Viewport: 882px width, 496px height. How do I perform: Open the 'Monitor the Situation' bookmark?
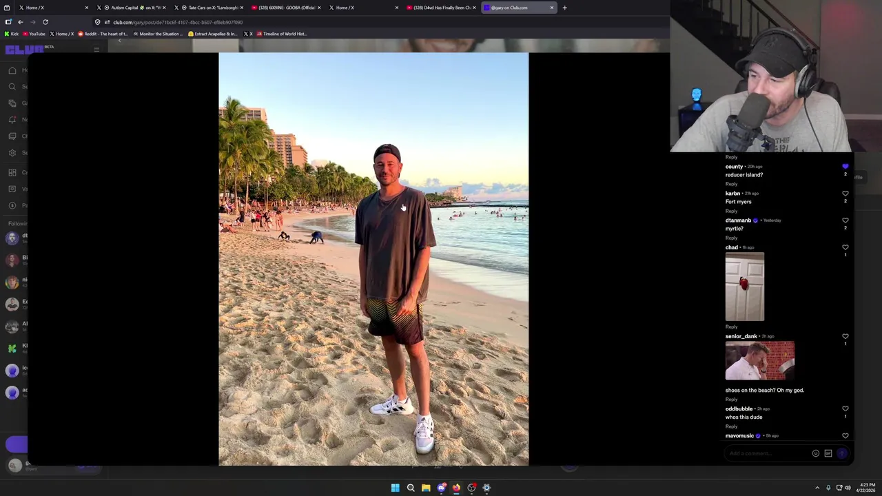coord(158,34)
